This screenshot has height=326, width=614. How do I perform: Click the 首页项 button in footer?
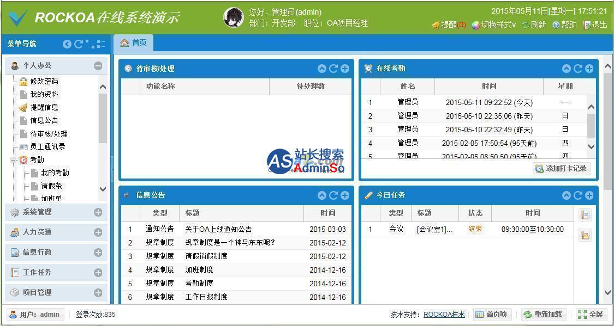[491, 314]
